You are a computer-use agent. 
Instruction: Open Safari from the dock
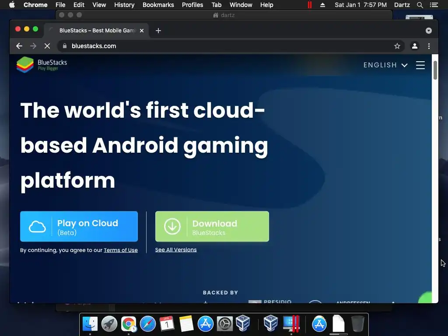pyautogui.click(x=148, y=324)
